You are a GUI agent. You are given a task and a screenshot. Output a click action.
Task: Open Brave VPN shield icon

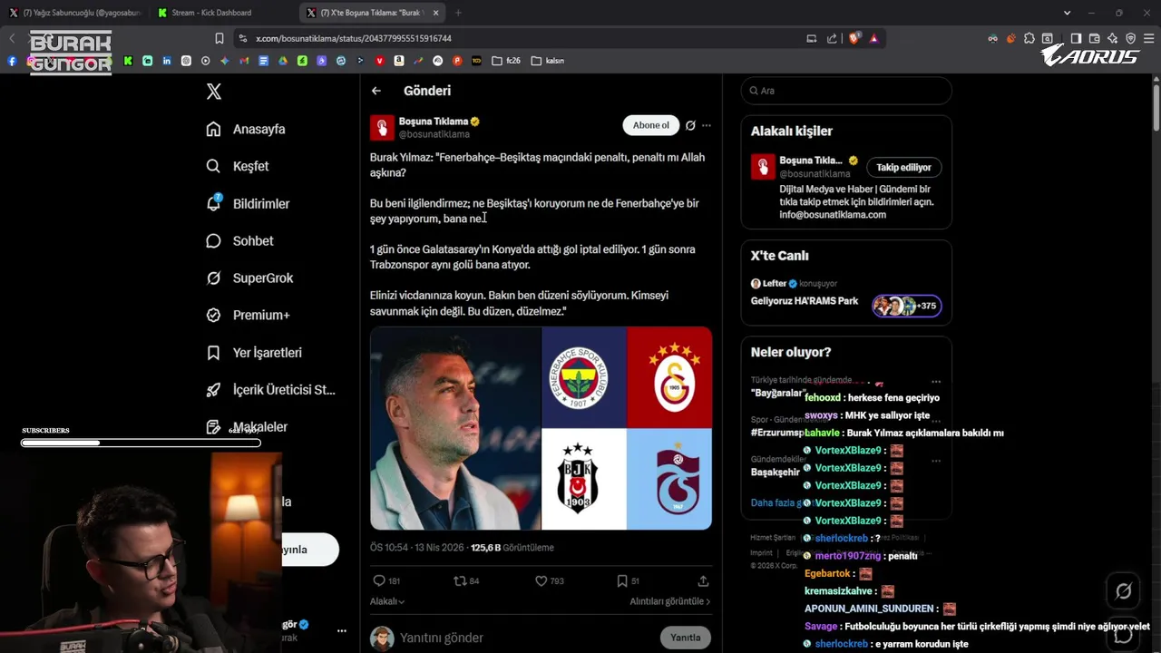click(1130, 38)
